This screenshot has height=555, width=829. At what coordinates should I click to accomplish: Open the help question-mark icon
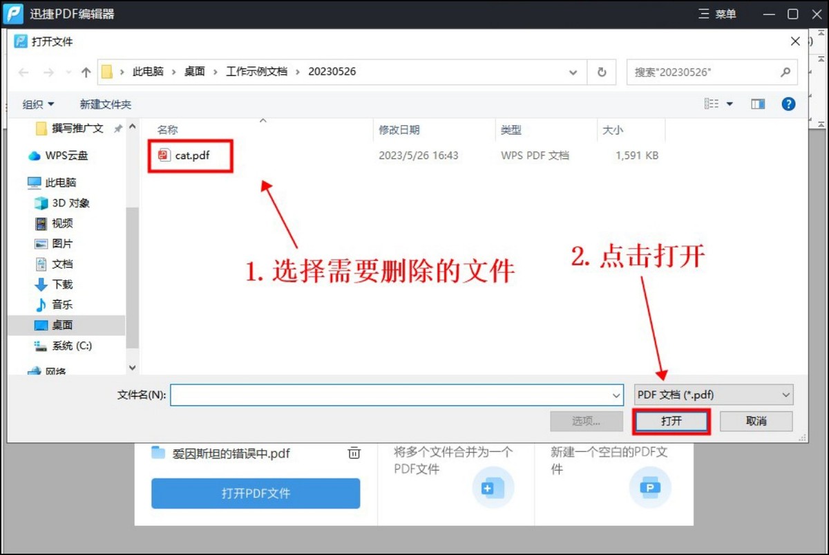788,104
